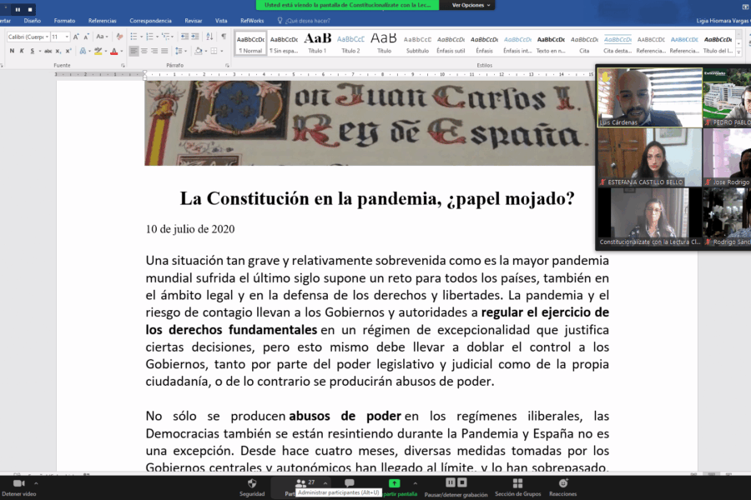Open the Referencias ribbon tab

tap(103, 20)
